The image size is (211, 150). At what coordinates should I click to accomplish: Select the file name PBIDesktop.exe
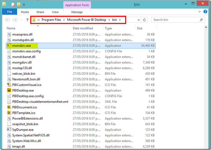tap(23, 90)
